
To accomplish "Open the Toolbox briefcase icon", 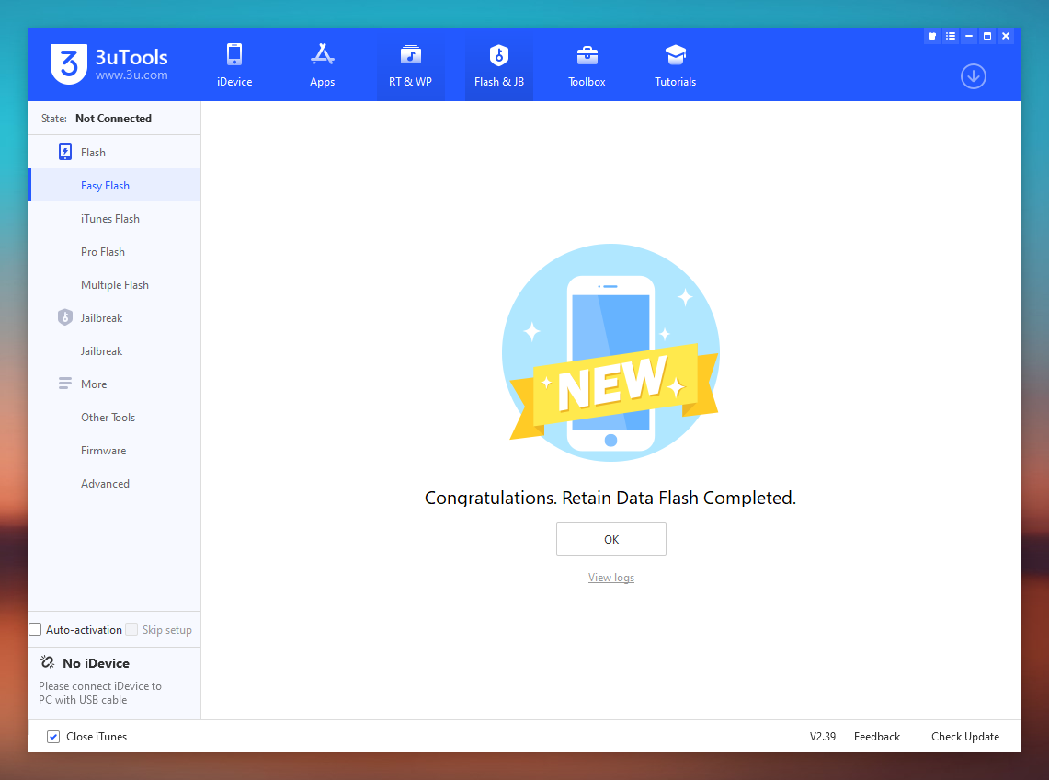I will pos(587,55).
